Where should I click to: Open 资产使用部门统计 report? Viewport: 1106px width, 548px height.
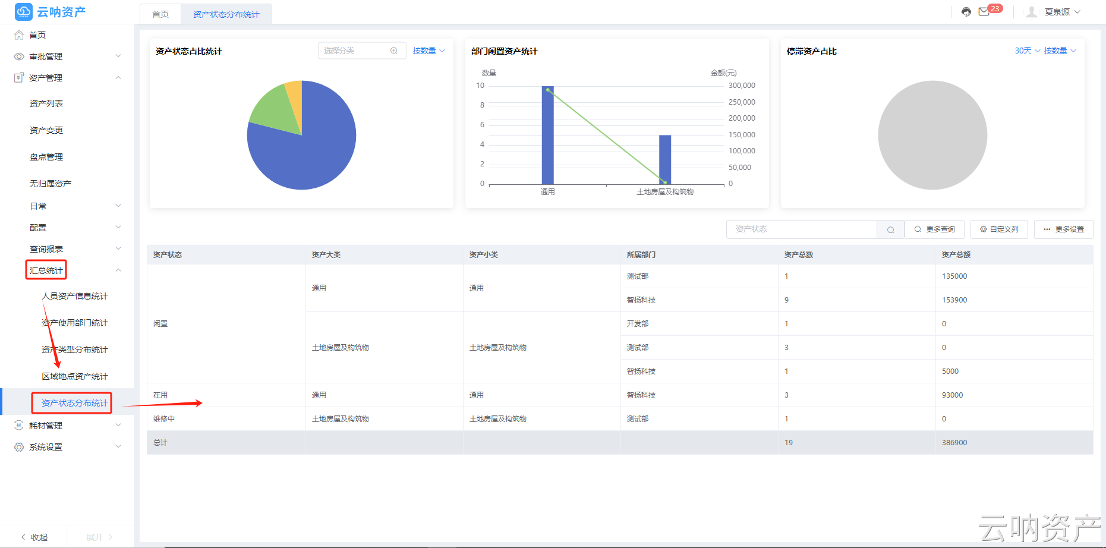75,323
